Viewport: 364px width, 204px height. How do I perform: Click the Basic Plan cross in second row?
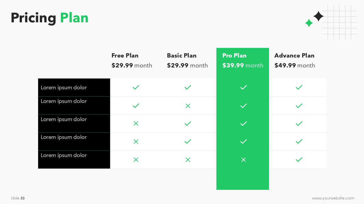tap(188, 106)
